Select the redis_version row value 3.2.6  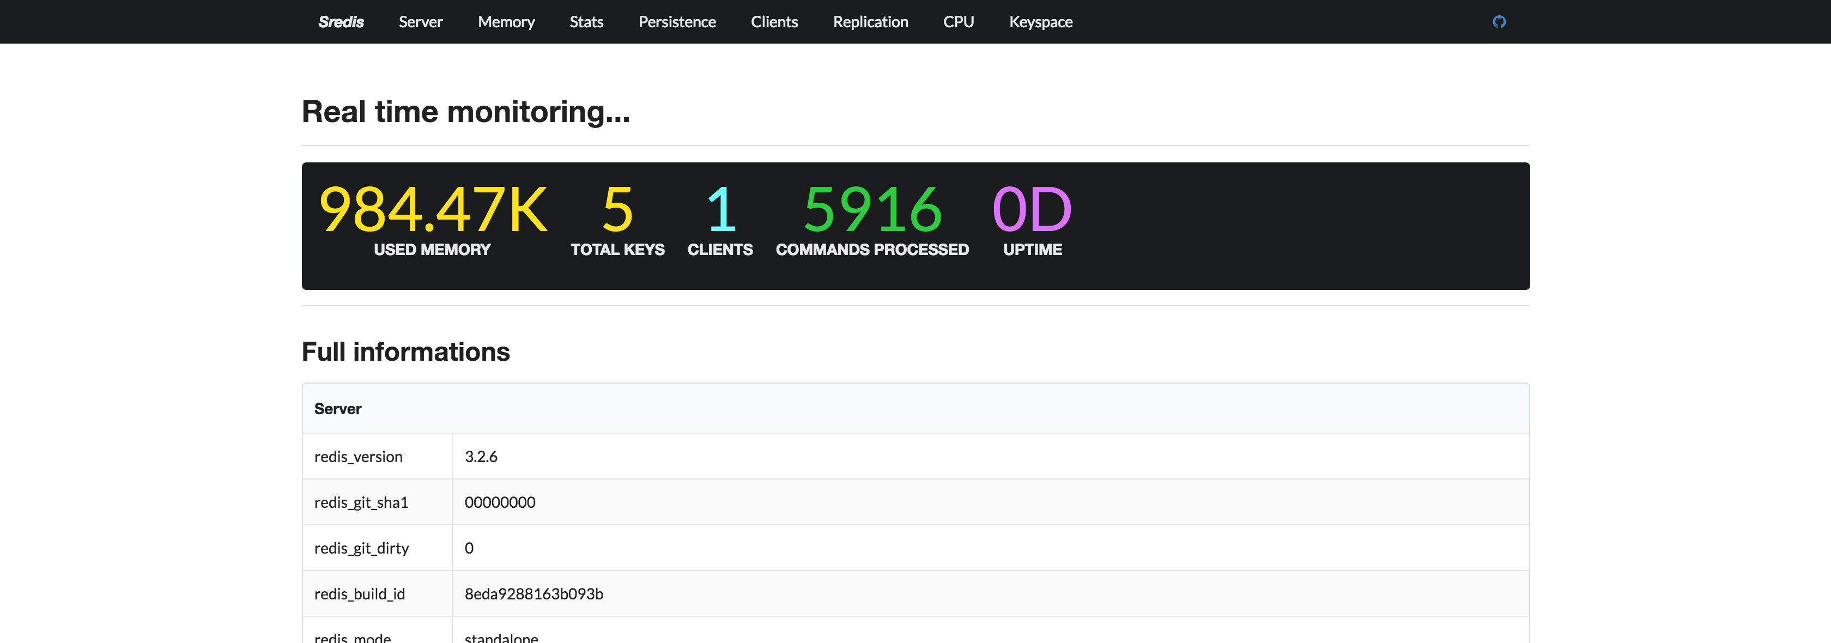coord(481,457)
